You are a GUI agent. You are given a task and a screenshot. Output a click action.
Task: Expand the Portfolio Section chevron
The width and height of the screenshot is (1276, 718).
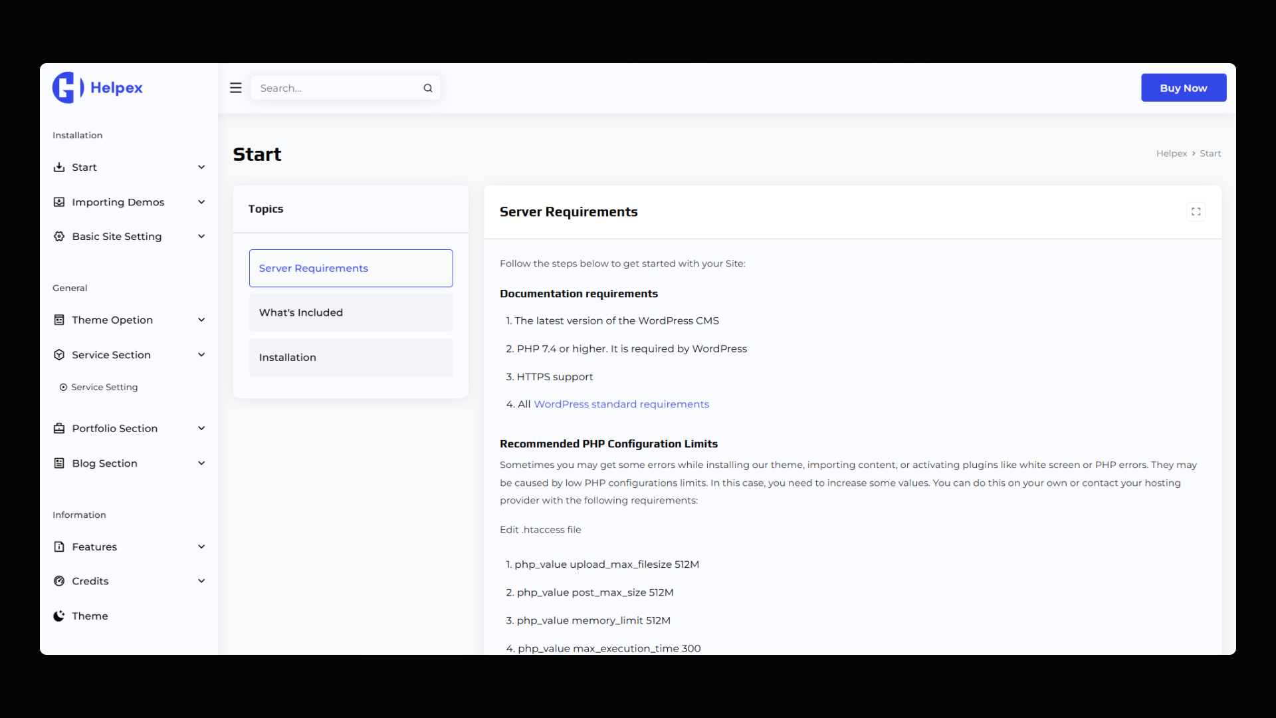(x=201, y=428)
